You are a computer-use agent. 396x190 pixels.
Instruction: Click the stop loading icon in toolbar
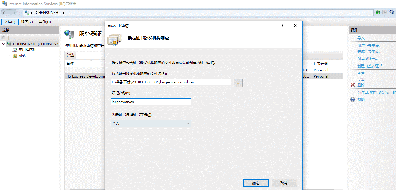click(385, 12)
